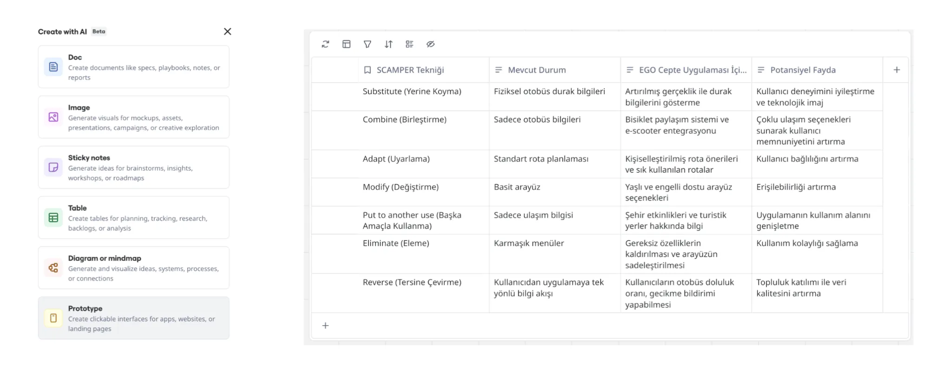Click cell 'Karmaşık menüler'

coord(555,254)
